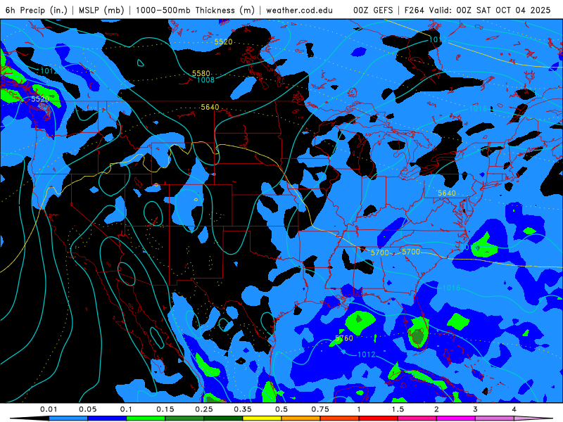Click the 5640 label near the mid-Atlantic states
563x422 pixels.
pyautogui.click(x=447, y=193)
